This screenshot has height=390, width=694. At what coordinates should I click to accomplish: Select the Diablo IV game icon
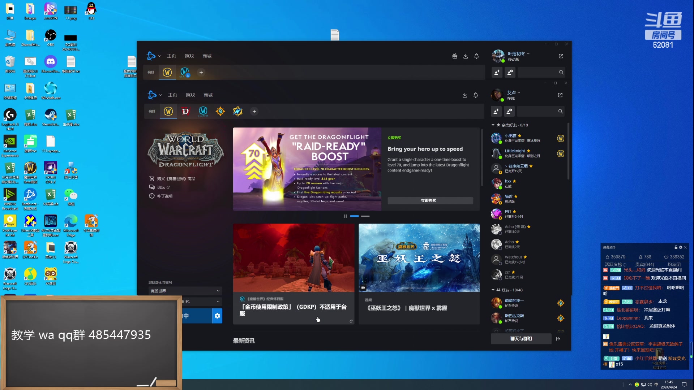[185, 111]
